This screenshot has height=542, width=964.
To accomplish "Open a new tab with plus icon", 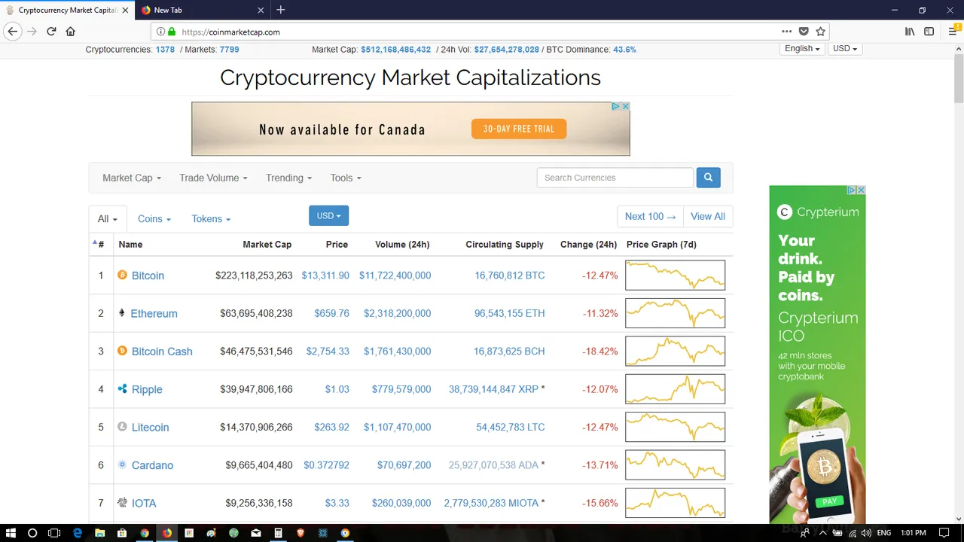I will [x=281, y=10].
